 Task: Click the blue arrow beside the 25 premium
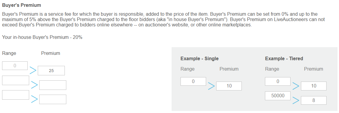pyautogui.click(x=33, y=70)
